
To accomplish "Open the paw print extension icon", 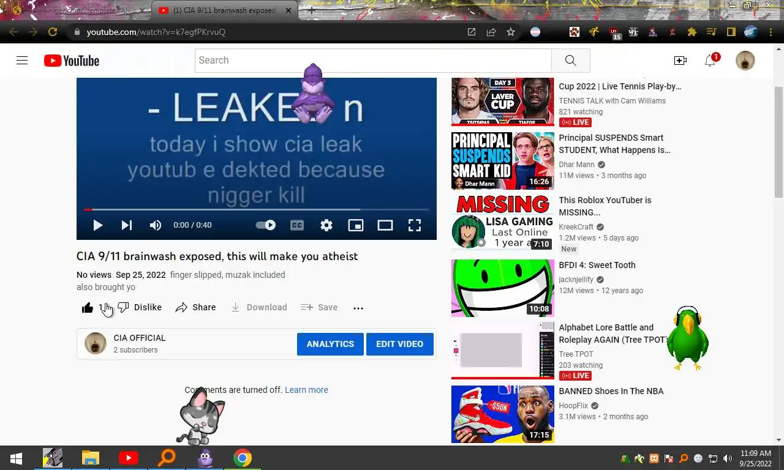I will pos(574,32).
